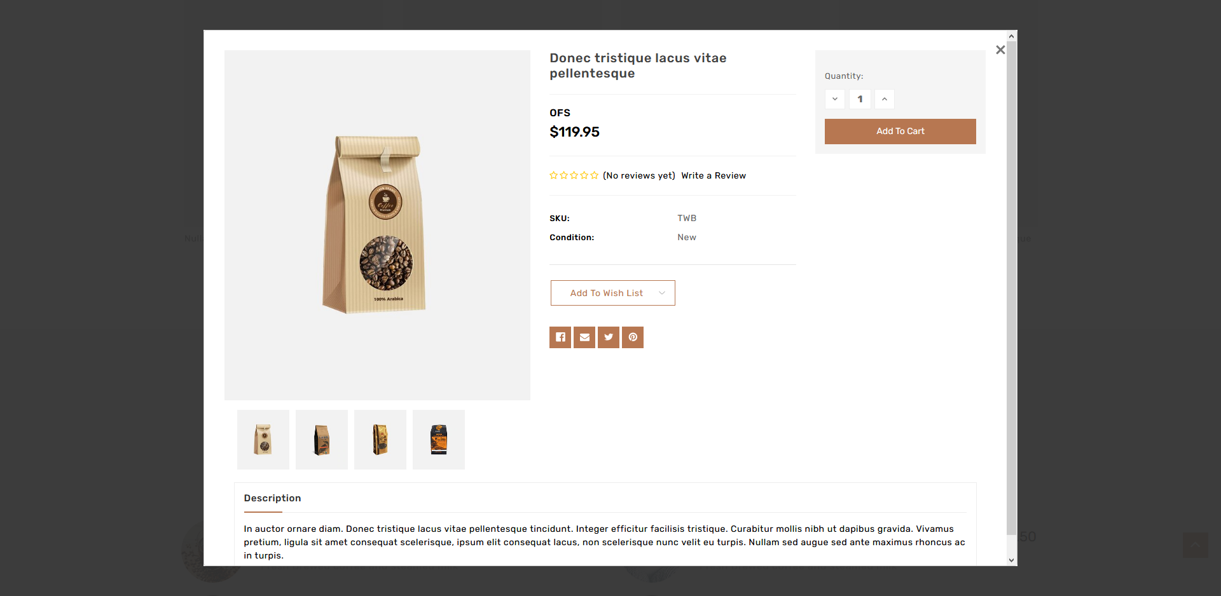Share product on Facebook
The width and height of the screenshot is (1221, 596).
pos(560,337)
